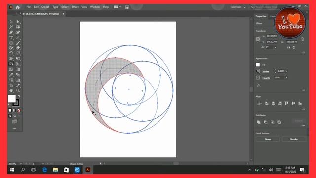
Task: Open the File menu
Action: pos(29,7)
